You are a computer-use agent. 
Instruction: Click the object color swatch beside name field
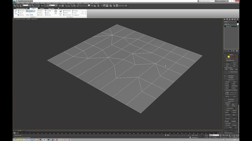click(x=237, y=22)
